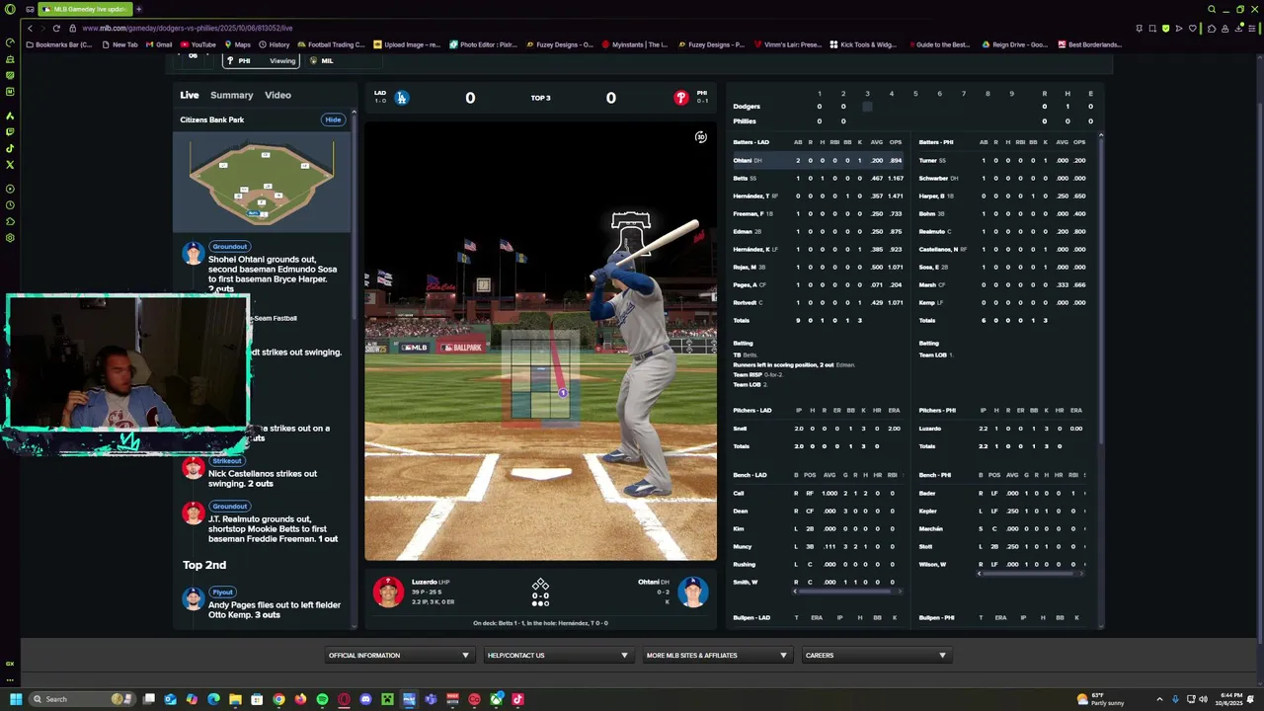Click the browser address bar URL

188,29
